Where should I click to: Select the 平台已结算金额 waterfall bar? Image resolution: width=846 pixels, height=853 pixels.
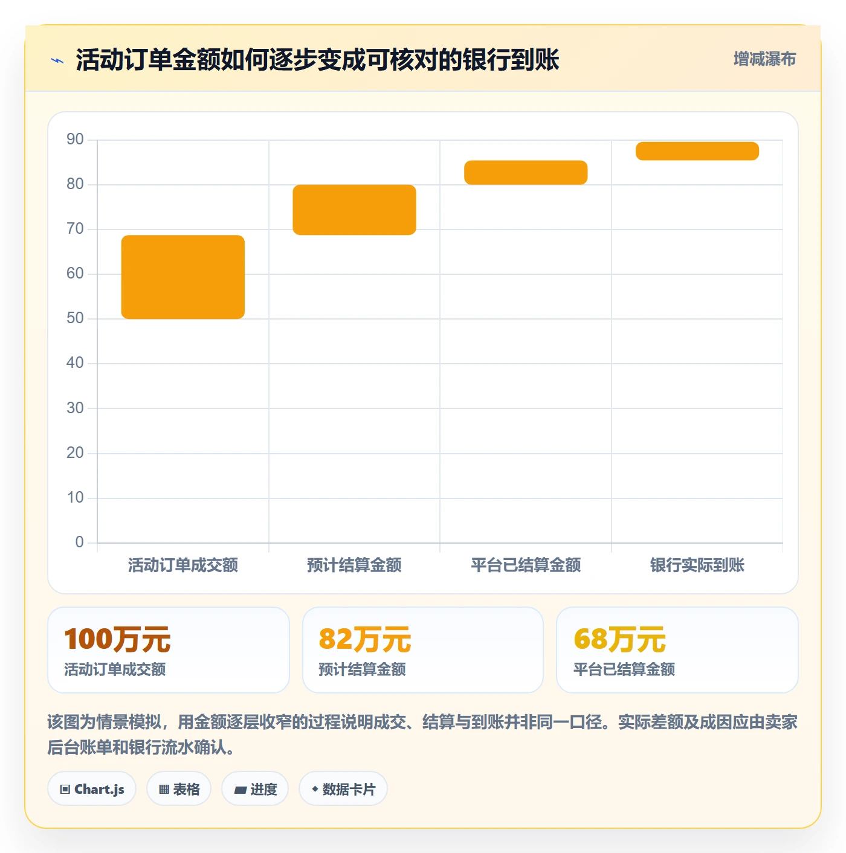[x=526, y=172]
